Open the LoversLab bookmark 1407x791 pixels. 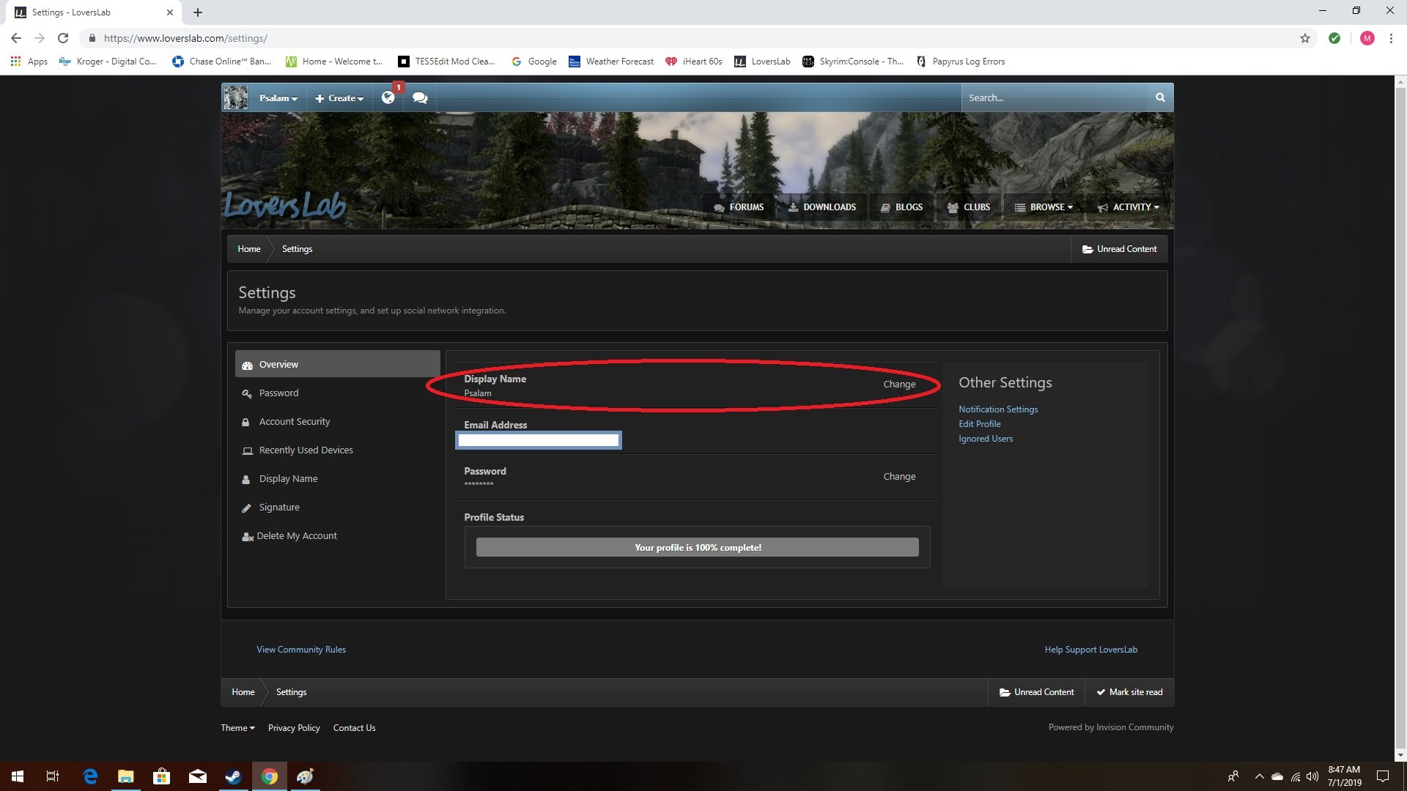[x=763, y=62]
